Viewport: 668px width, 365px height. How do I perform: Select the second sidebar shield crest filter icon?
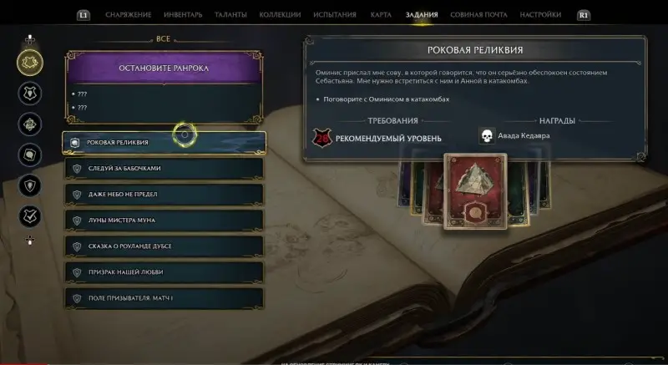click(30, 94)
